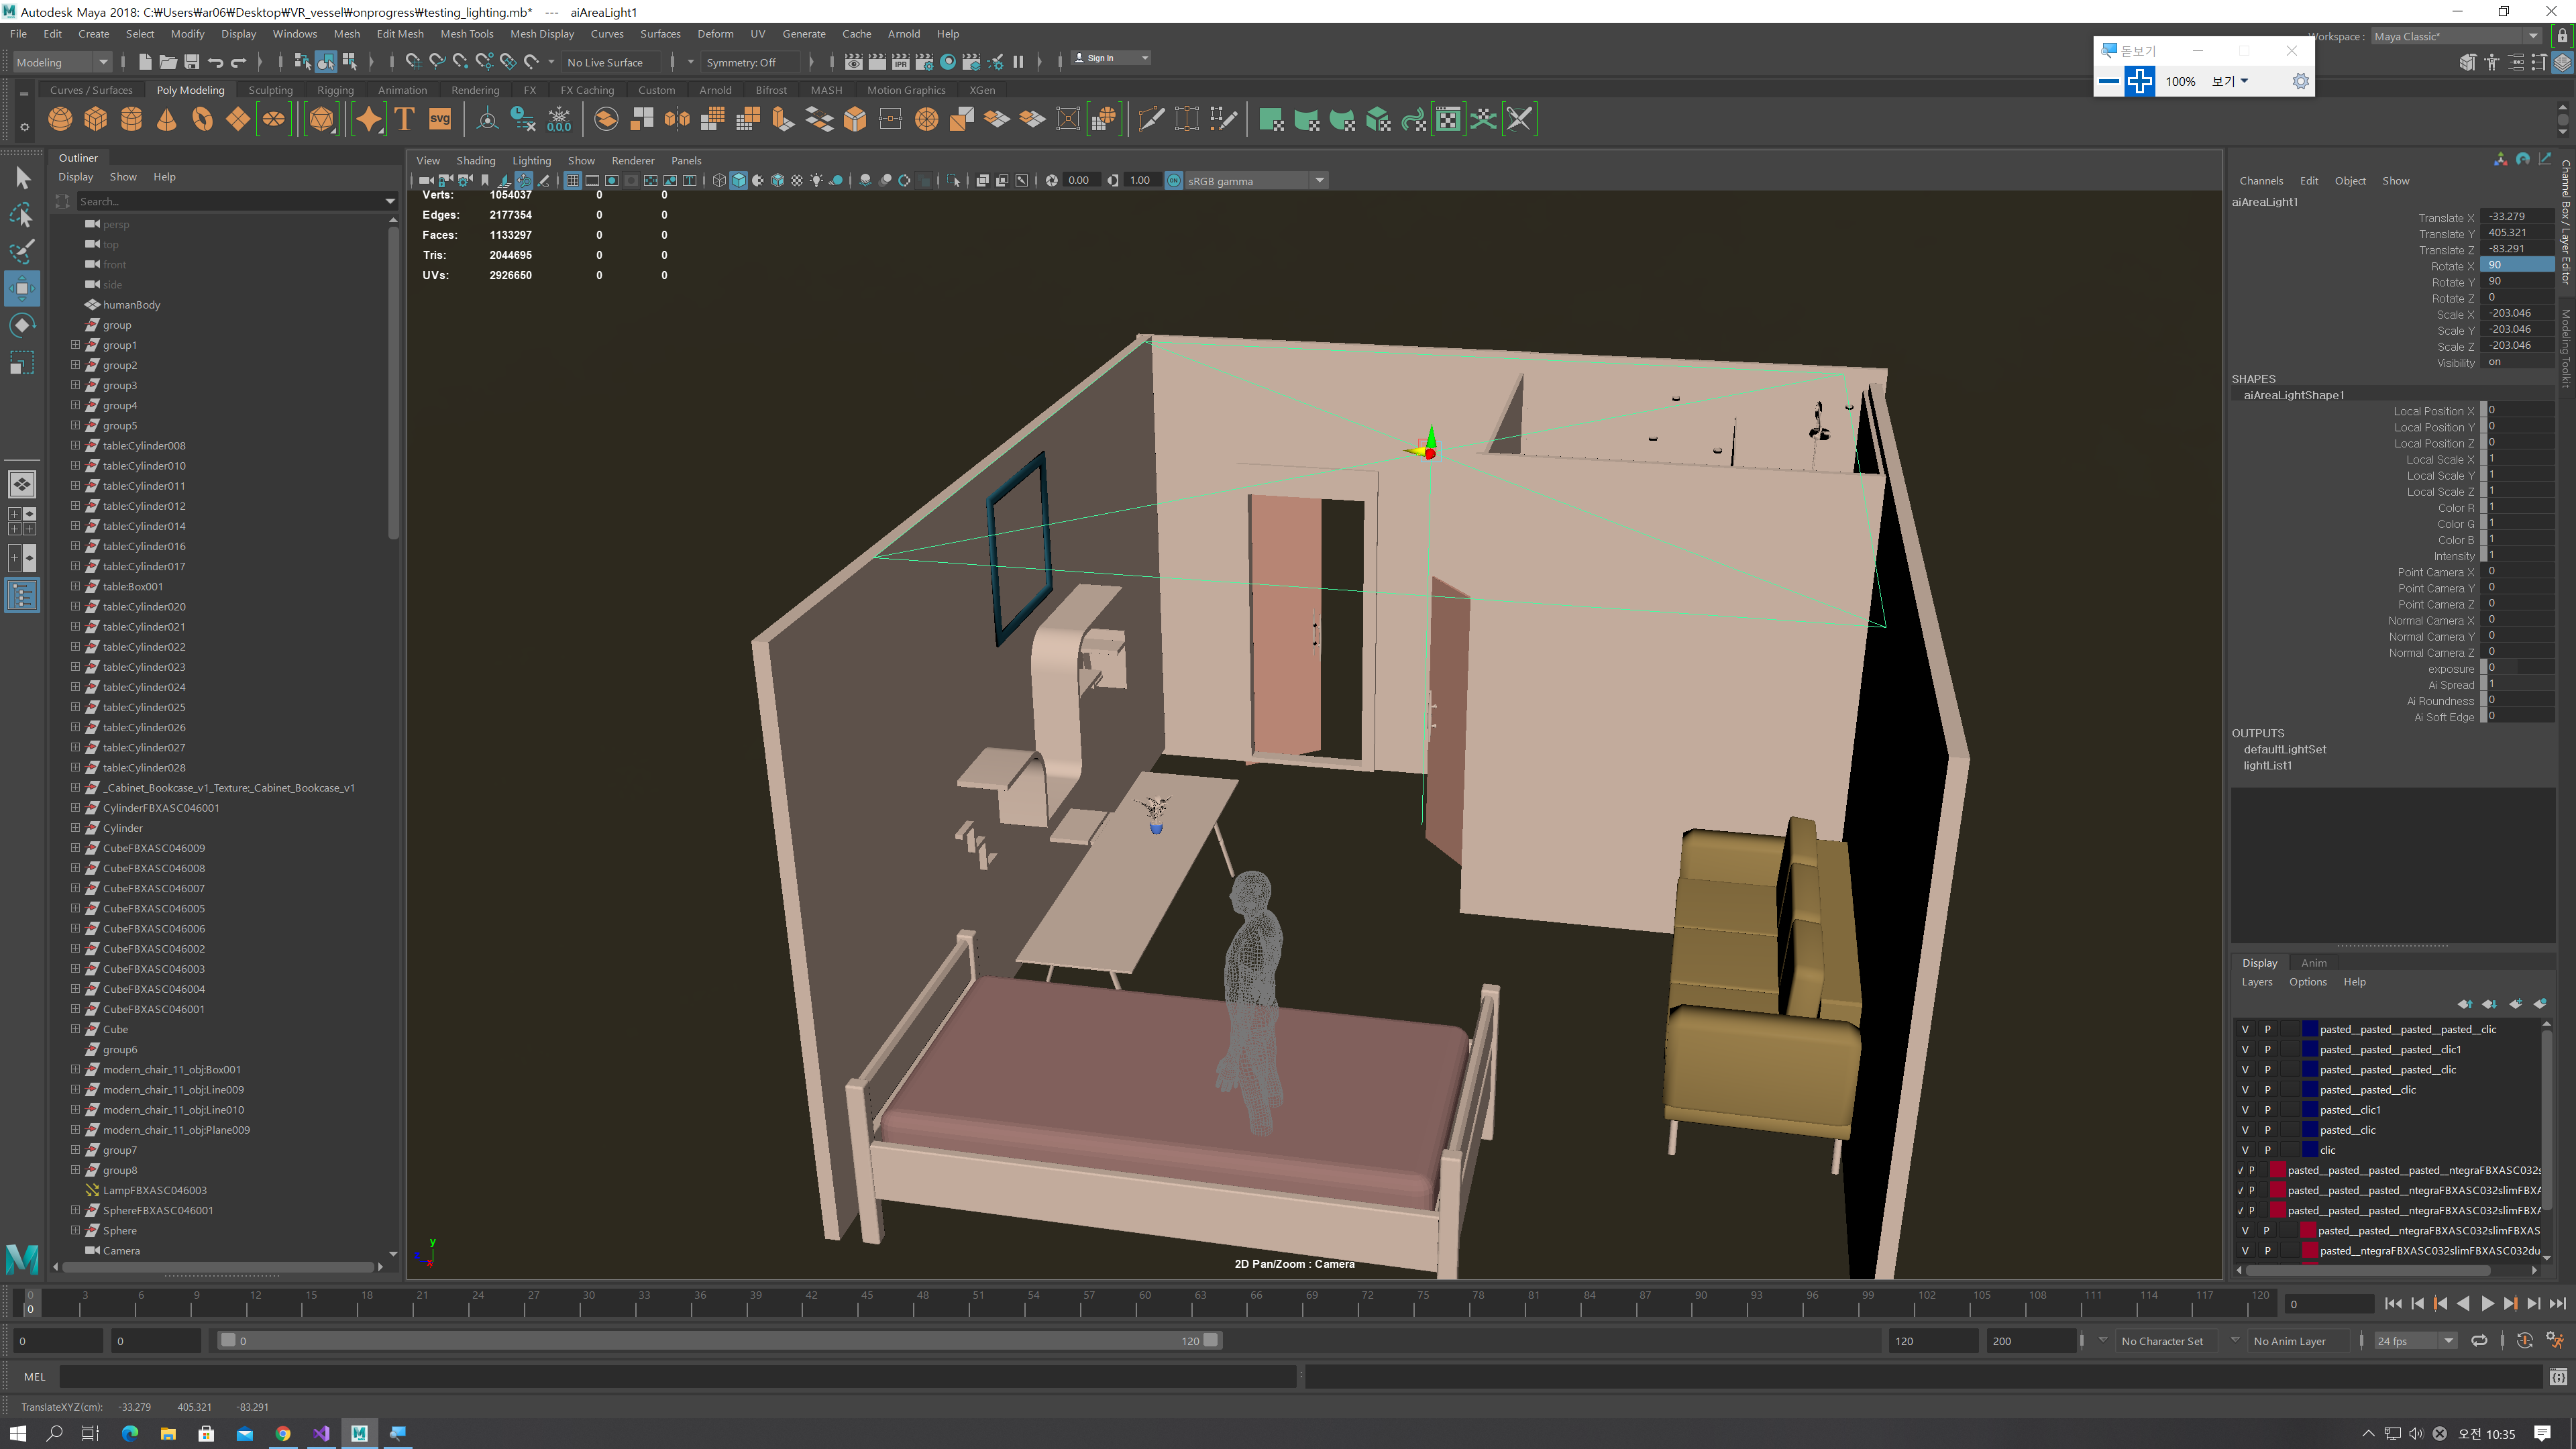Viewport: 2576px width, 1449px height.
Task: Select the SVG tool on the shelf
Action: [x=440, y=119]
